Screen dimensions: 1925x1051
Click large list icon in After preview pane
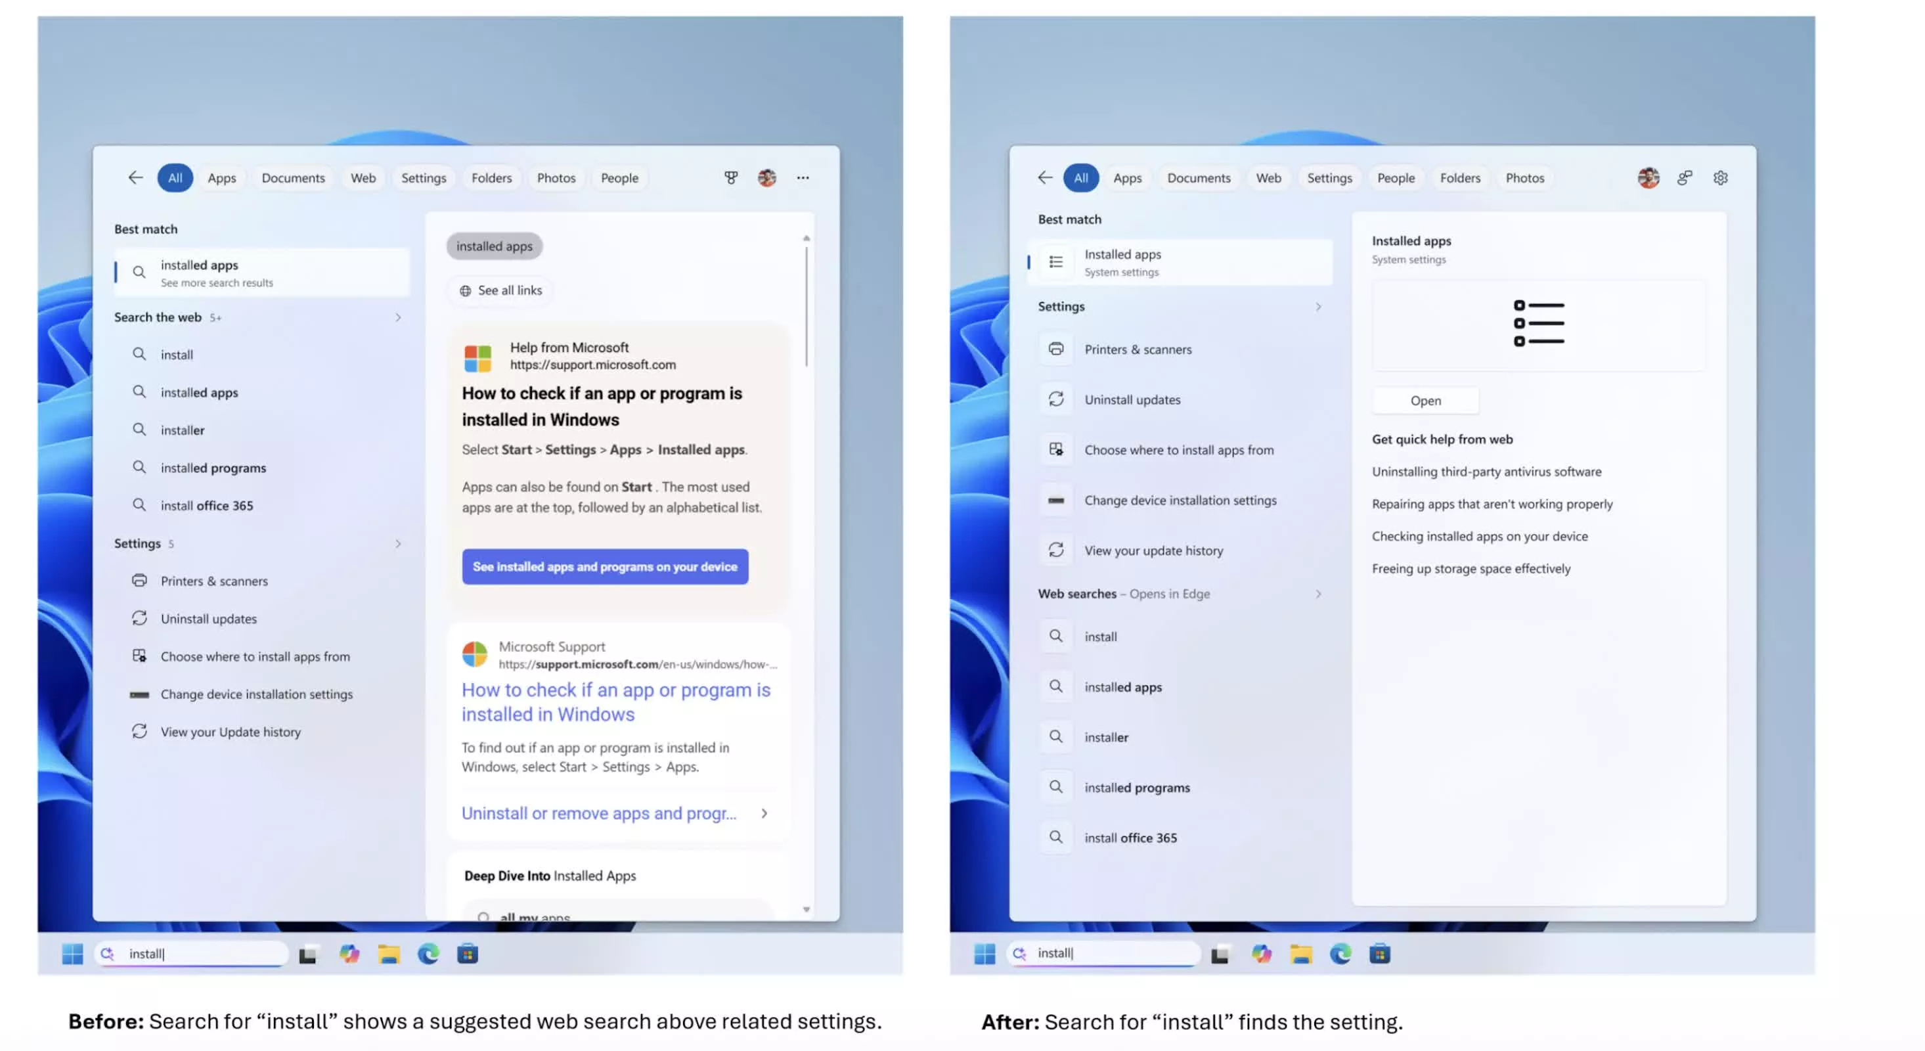click(1539, 324)
